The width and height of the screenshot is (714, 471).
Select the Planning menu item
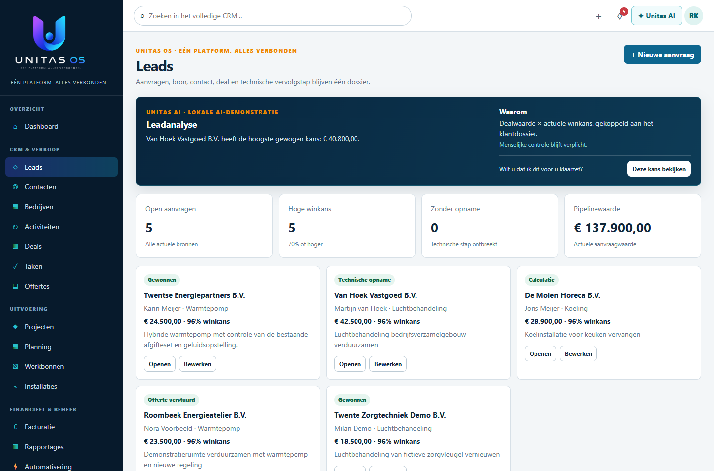point(61,347)
